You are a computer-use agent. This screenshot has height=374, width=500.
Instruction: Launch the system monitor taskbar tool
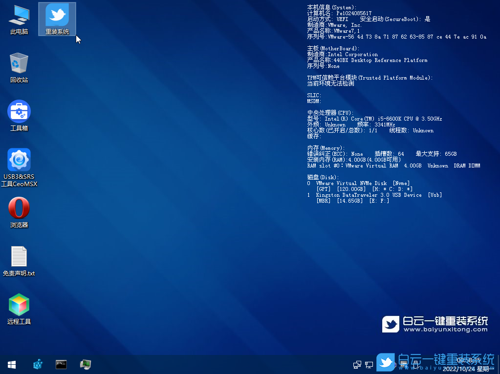85,364
